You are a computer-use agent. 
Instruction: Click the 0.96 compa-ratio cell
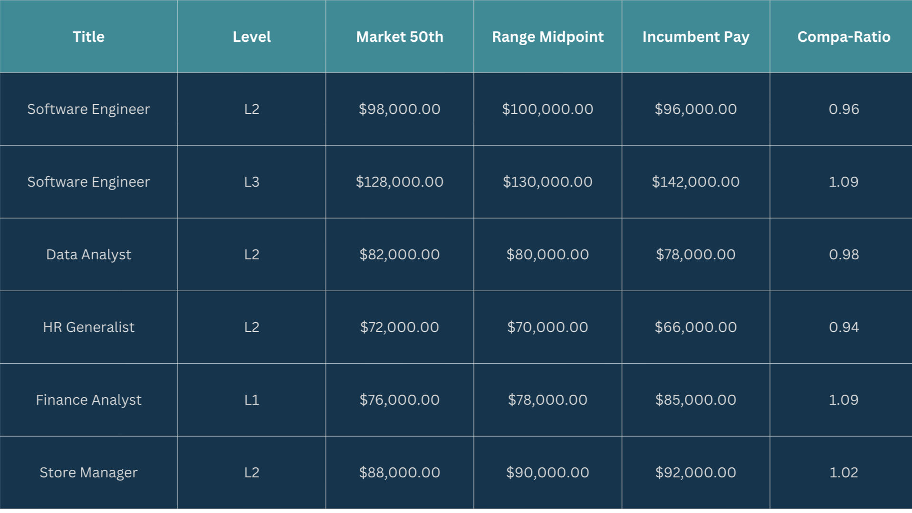click(844, 109)
